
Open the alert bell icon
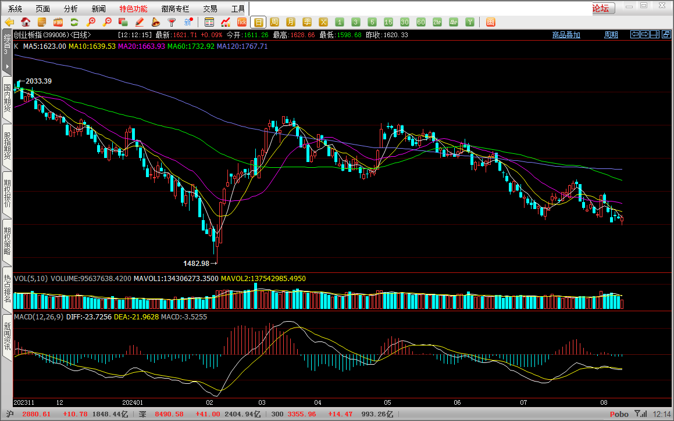tap(156, 22)
